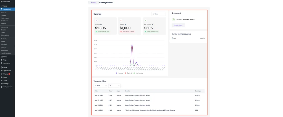The height and width of the screenshot is (117, 283).
Task: Open the Transaction history All type dropdown
Action: [114, 86]
